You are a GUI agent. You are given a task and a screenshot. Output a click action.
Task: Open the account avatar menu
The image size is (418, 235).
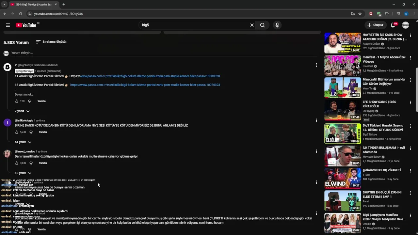[406, 25]
